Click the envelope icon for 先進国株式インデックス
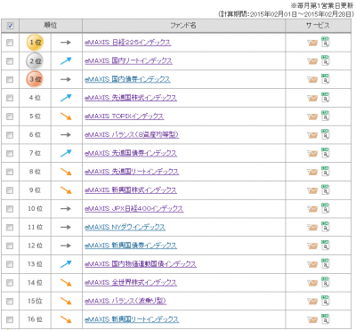 (x=312, y=99)
